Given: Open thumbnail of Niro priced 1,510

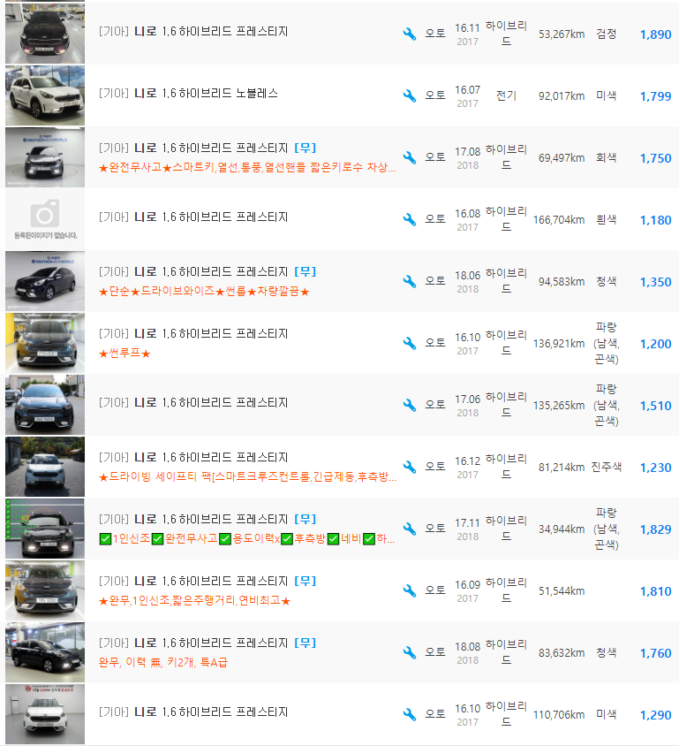Looking at the screenshot, I should coord(45,405).
